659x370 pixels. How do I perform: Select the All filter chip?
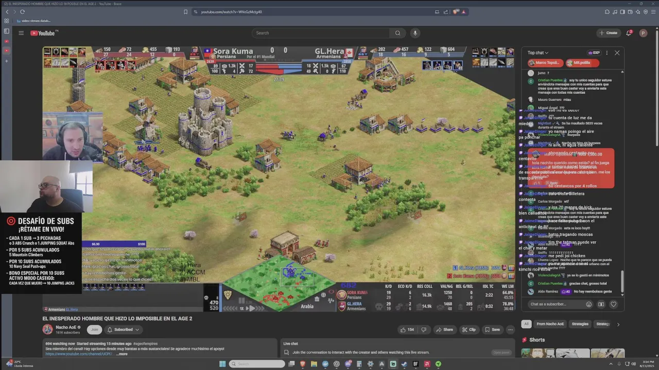(x=526, y=324)
